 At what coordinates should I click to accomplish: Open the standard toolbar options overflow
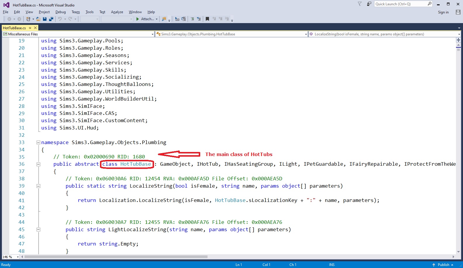(x=169, y=20)
